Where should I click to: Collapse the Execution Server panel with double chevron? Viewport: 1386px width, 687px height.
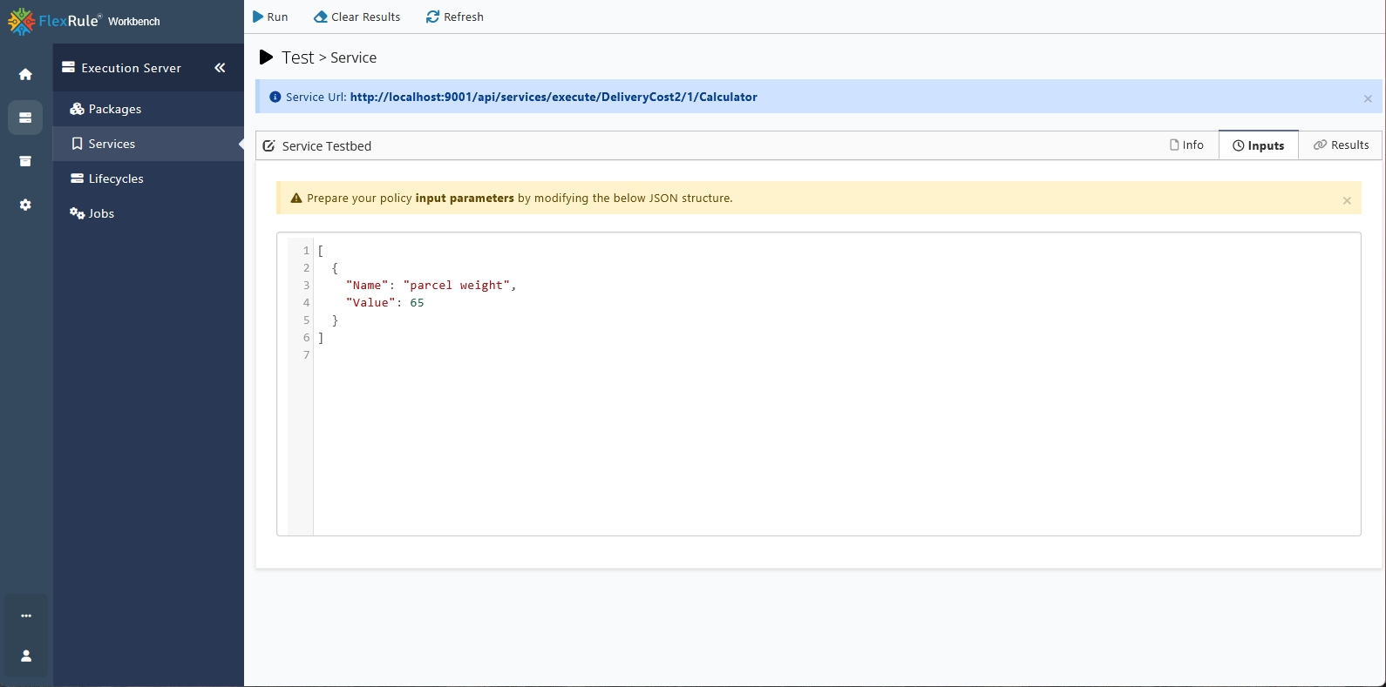click(x=220, y=68)
